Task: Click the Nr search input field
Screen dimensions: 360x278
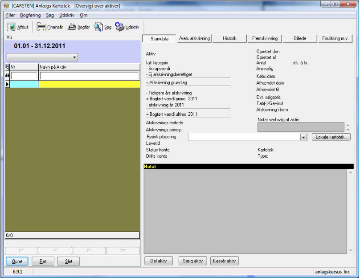Action: click(x=24, y=76)
